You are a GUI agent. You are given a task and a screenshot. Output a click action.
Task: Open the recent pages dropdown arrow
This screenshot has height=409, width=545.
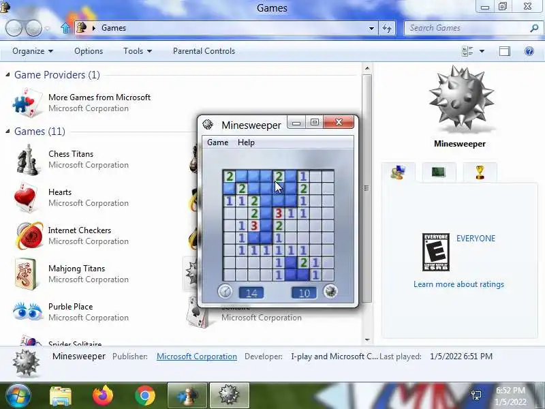(x=47, y=29)
